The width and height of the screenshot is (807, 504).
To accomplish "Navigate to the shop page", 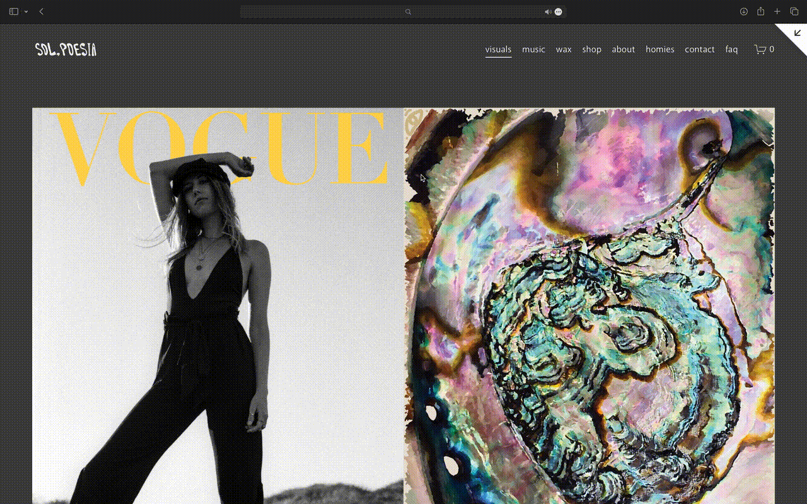I will (591, 49).
